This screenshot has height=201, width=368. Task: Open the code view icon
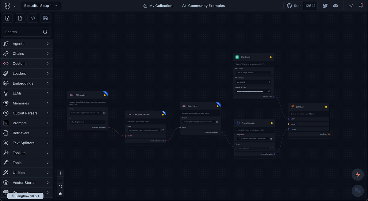(33, 18)
